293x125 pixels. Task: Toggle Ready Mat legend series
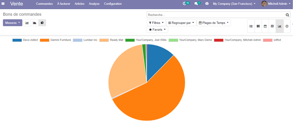click(x=111, y=40)
